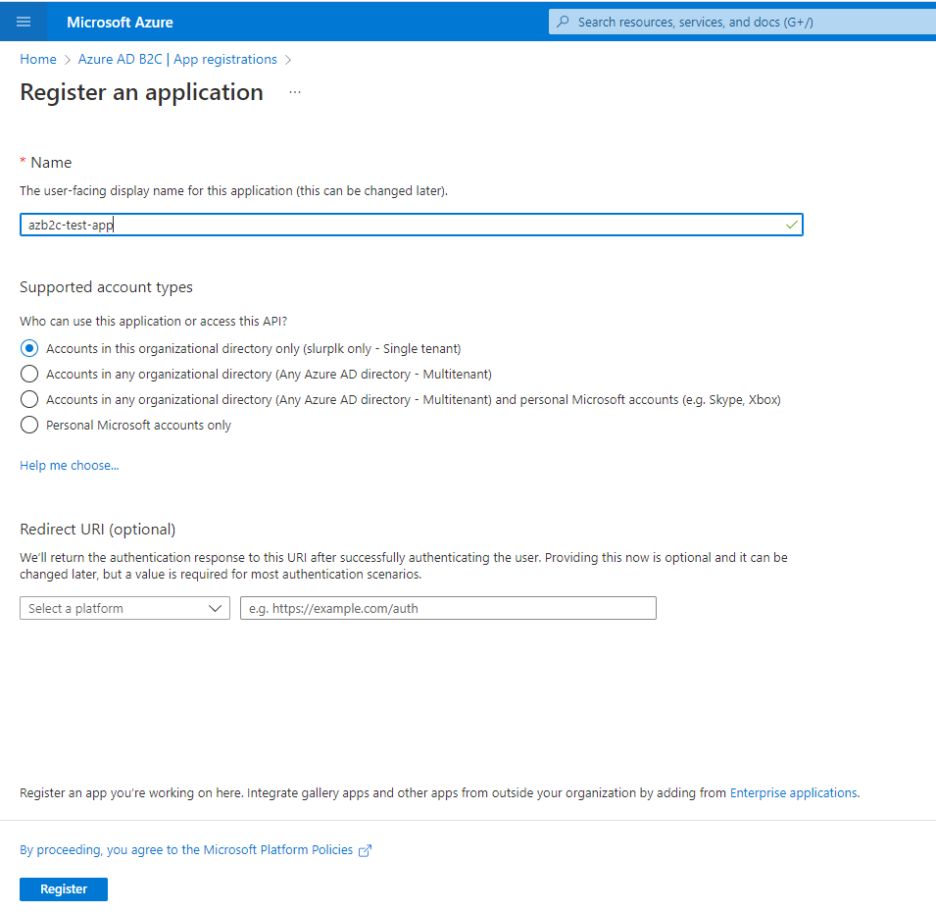
Task: Click the Register button
Action: point(64,889)
